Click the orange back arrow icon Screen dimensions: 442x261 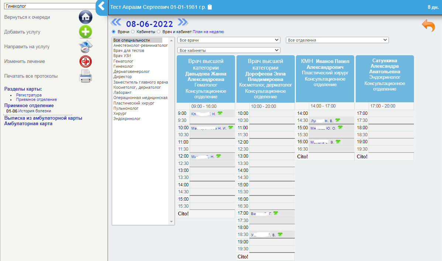(x=428, y=27)
